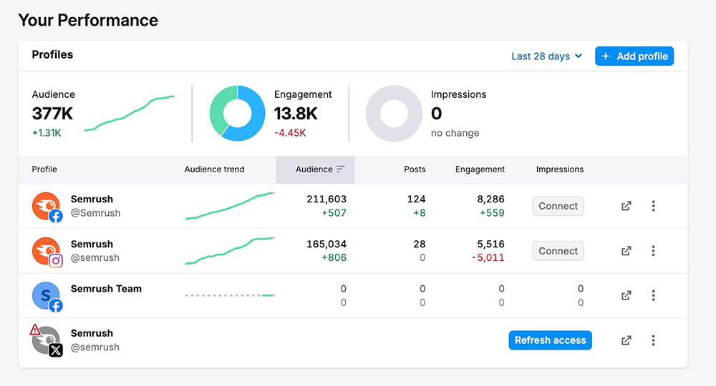The width and height of the screenshot is (716, 386).
Task: Open more options for Semrush Instagram row
Action: [653, 251]
